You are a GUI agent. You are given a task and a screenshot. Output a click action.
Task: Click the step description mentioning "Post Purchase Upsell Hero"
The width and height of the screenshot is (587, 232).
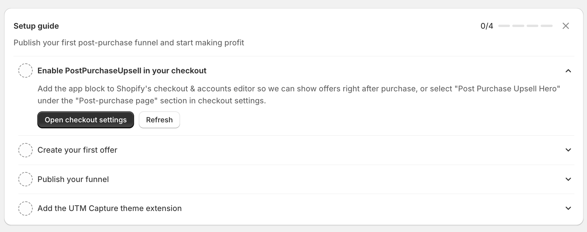point(299,95)
